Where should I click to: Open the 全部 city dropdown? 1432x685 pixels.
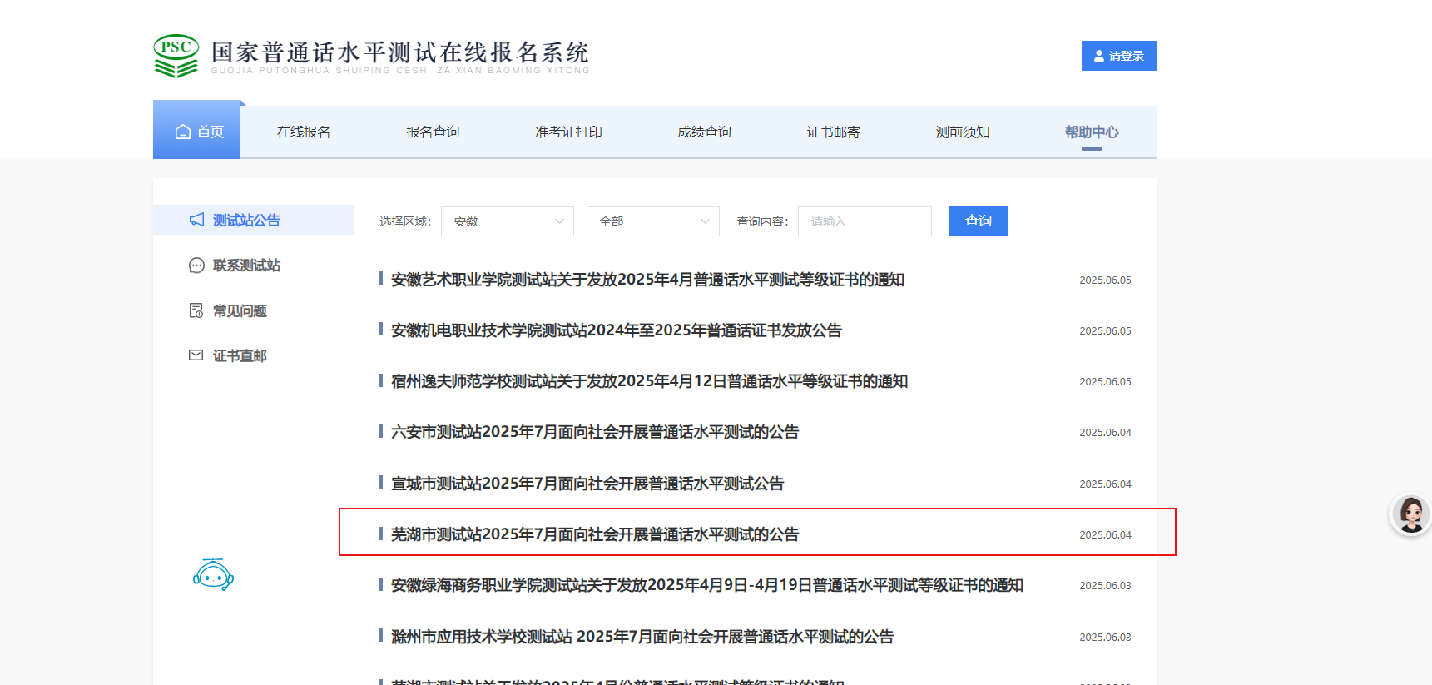[653, 221]
